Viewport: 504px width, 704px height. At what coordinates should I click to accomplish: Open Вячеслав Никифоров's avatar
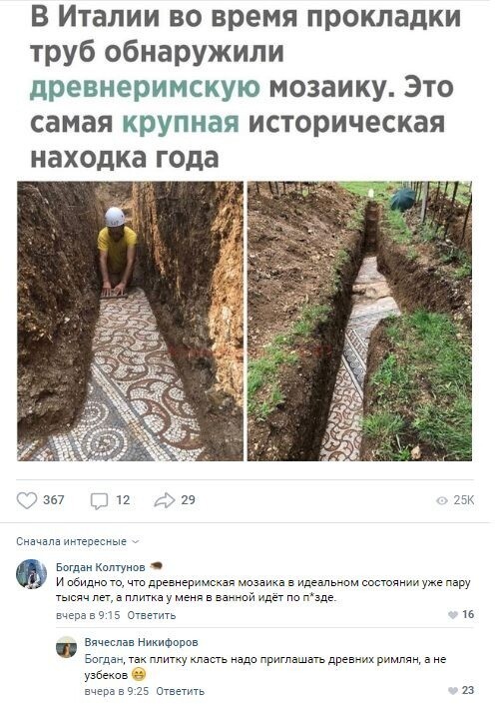(x=66, y=647)
